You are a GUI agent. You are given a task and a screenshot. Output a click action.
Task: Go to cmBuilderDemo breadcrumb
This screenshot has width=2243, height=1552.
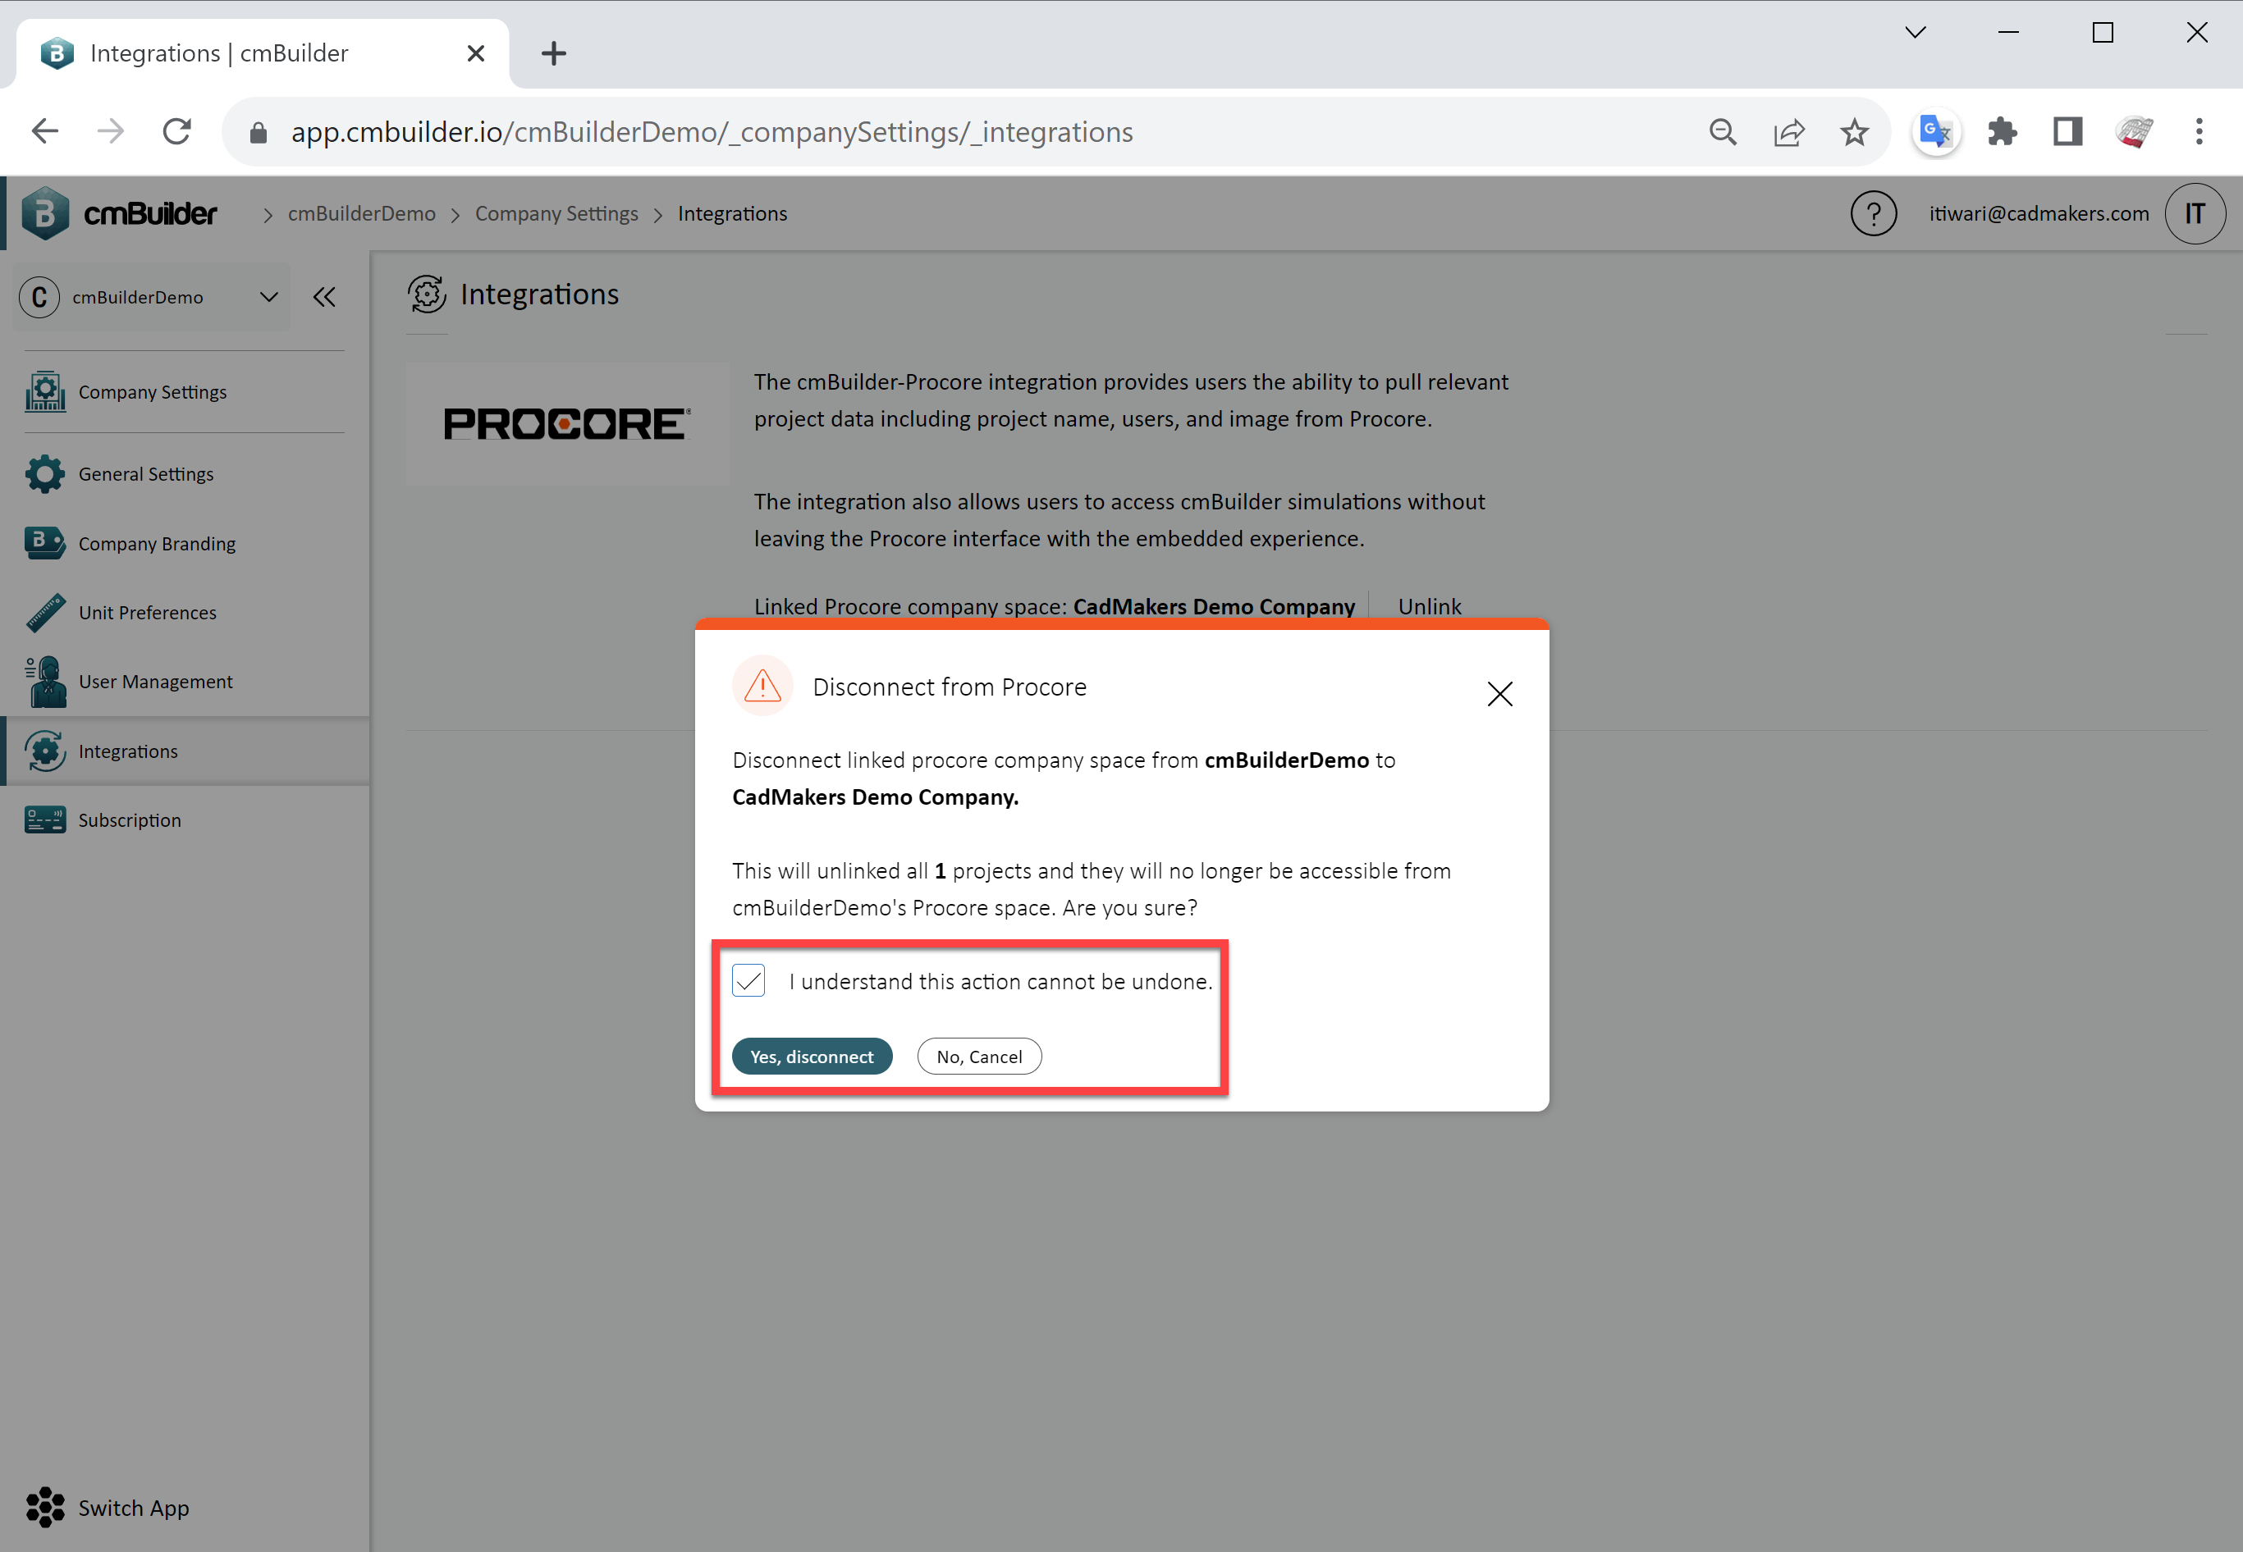tap(361, 213)
